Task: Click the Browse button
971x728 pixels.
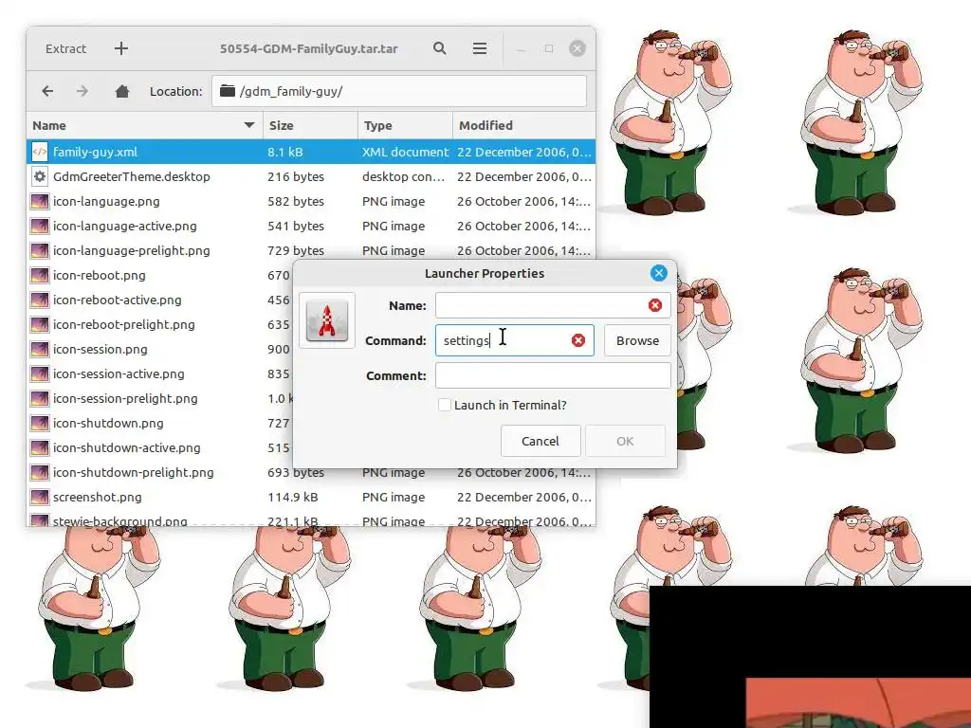Action: coord(637,340)
